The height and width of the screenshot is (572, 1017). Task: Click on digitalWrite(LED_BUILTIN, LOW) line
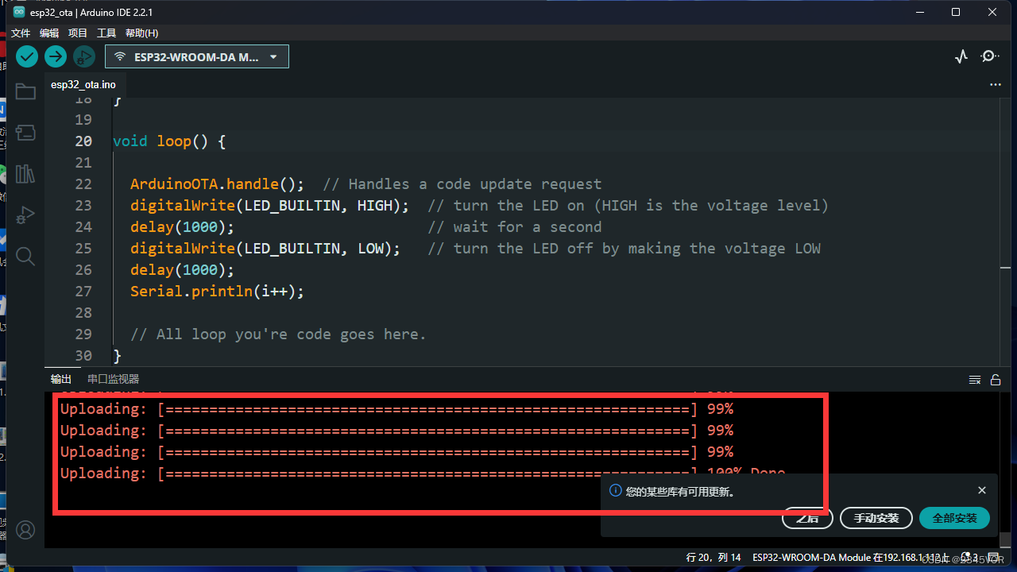point(265,249)
